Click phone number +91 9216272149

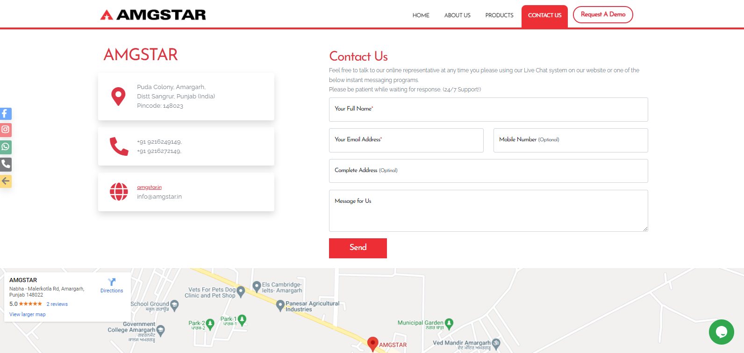coord(159,151)
